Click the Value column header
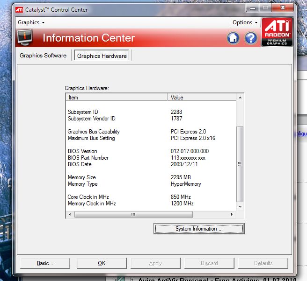 coord(202,97)
